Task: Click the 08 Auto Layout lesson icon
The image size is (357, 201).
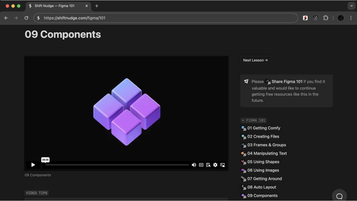Action: (x=244, y=187)
